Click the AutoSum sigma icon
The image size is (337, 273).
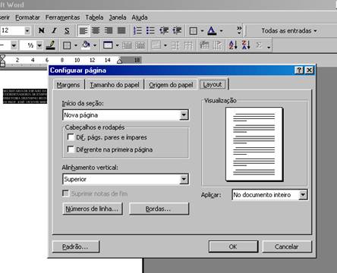(x=259, y=45)
